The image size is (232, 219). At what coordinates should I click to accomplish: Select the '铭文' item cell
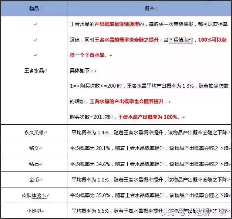coord(34,148)
